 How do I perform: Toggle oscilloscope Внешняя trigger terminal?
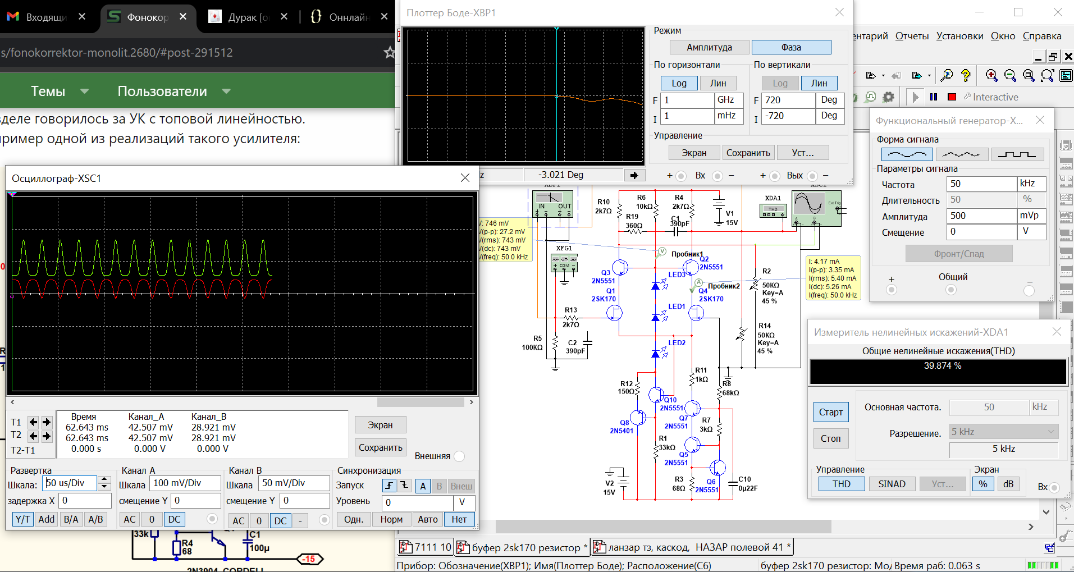click(x=459, y=456)
